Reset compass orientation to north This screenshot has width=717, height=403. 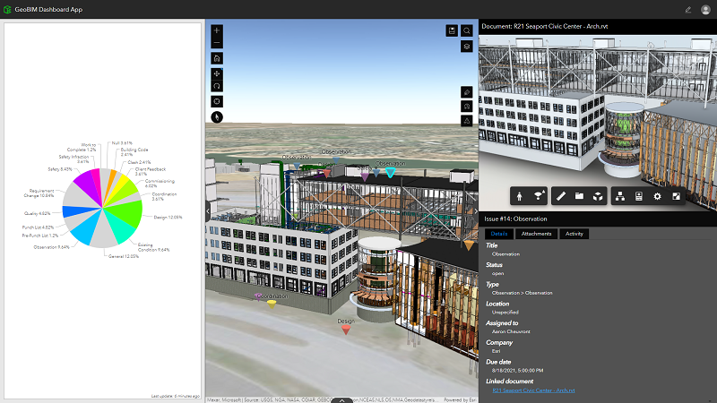click(217, 116)
